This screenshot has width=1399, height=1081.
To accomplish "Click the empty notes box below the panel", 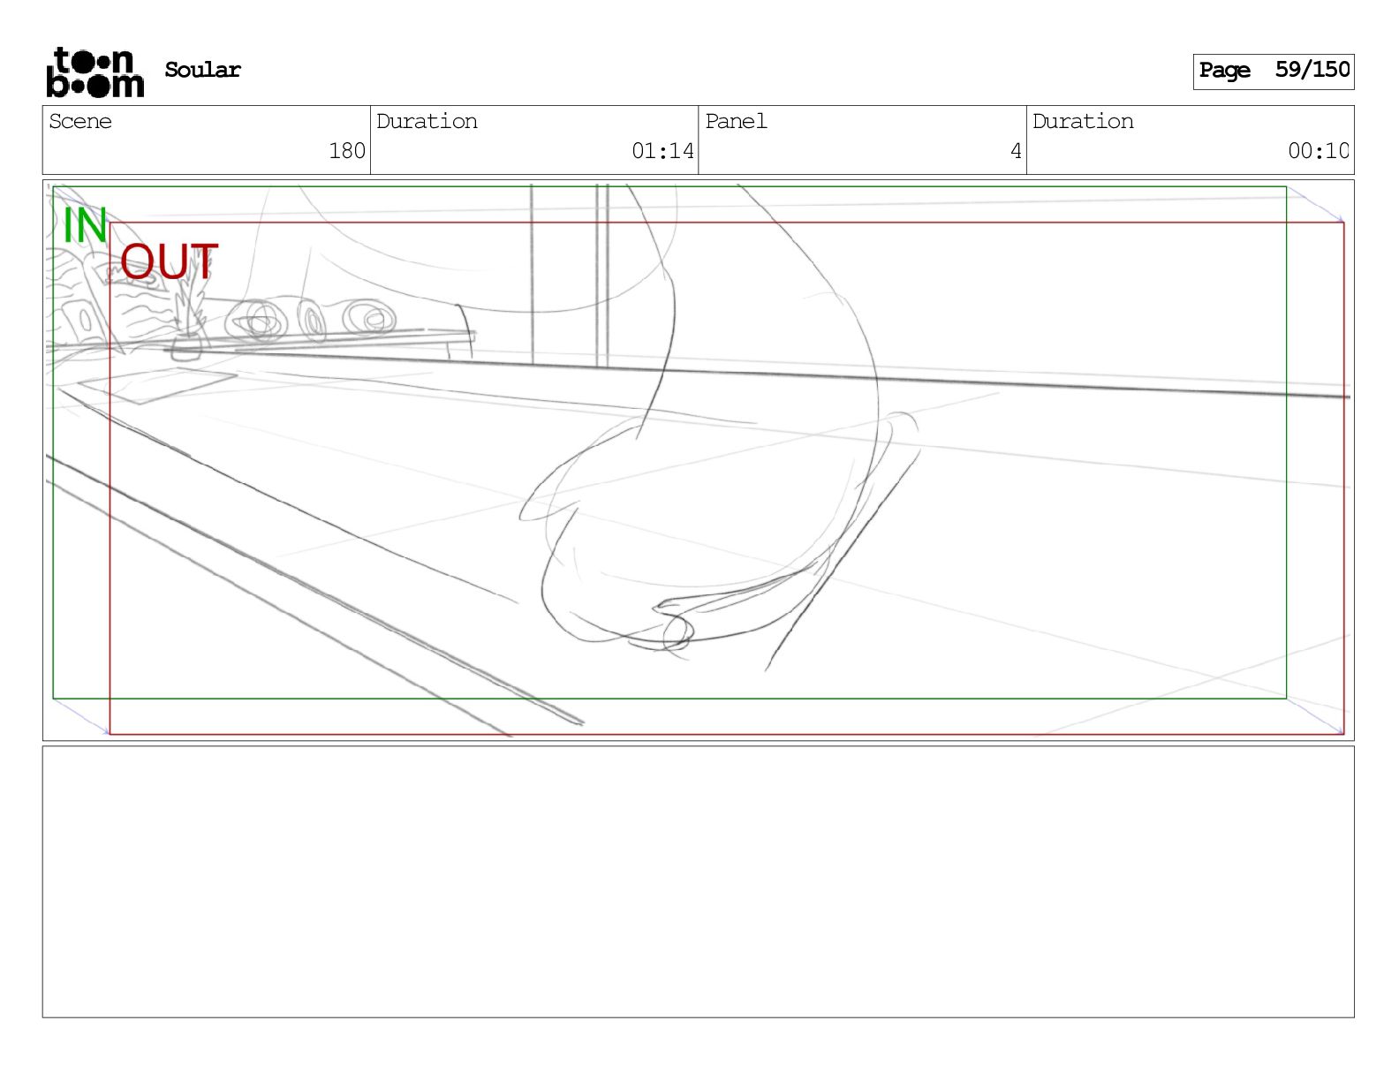I will (x=698, y=881).
